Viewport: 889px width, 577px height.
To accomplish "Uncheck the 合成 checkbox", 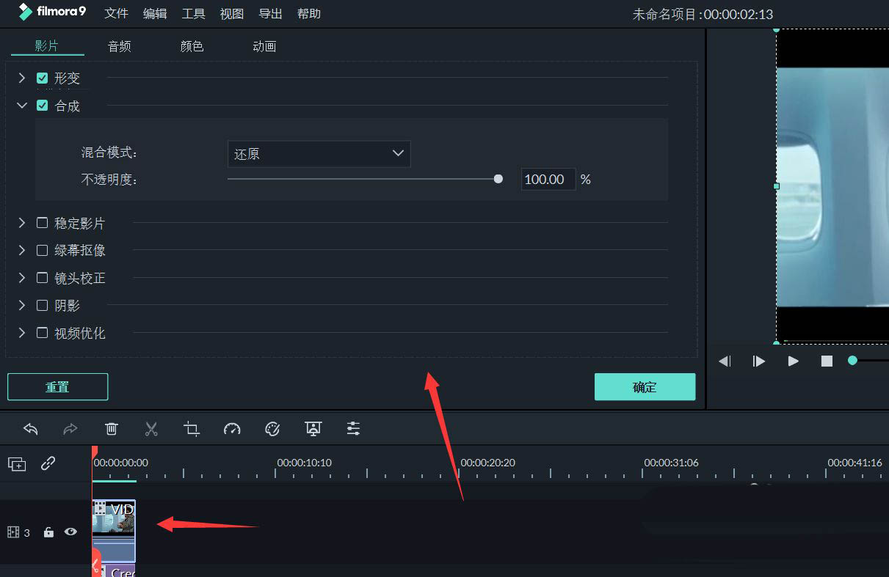I will (x=43, y=106).
